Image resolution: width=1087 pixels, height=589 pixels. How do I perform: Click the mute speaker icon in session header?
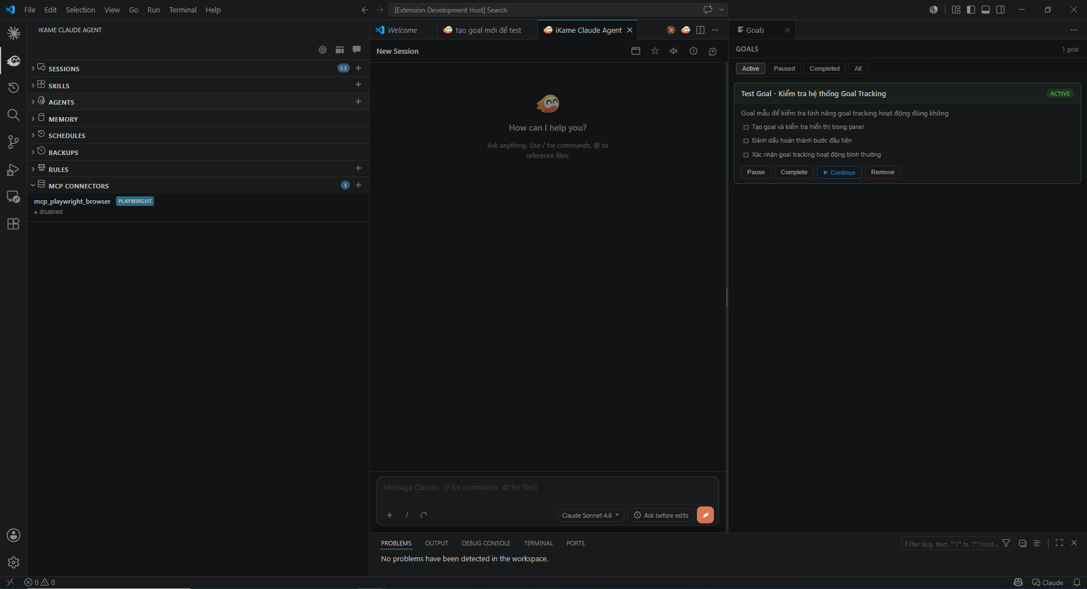pyautogui.click(x=674, y=51)
